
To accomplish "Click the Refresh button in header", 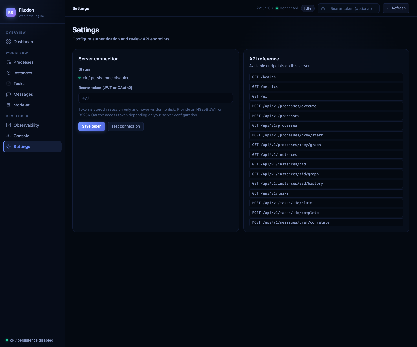I will pos(396,8).
